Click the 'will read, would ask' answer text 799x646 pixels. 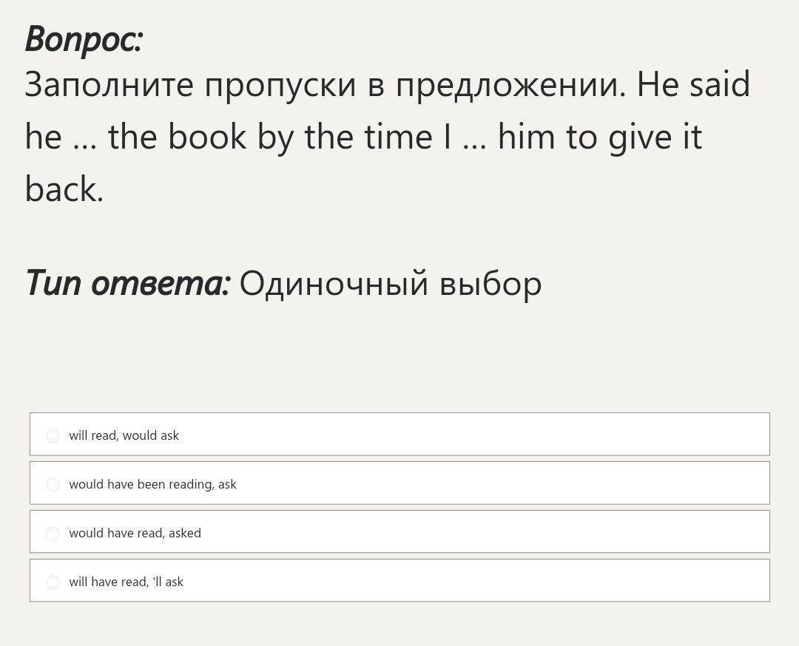tap(124, 435)
